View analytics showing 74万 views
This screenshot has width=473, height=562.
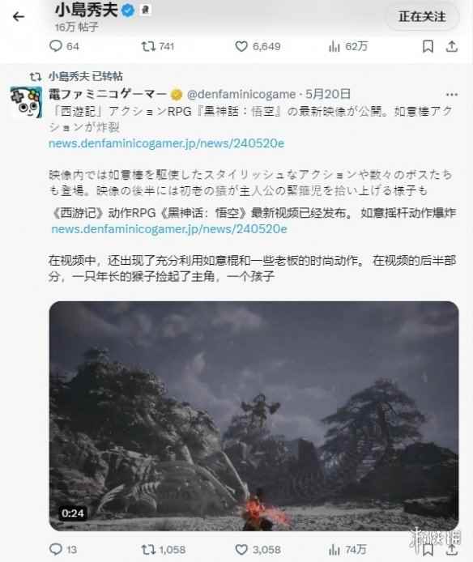347,550
